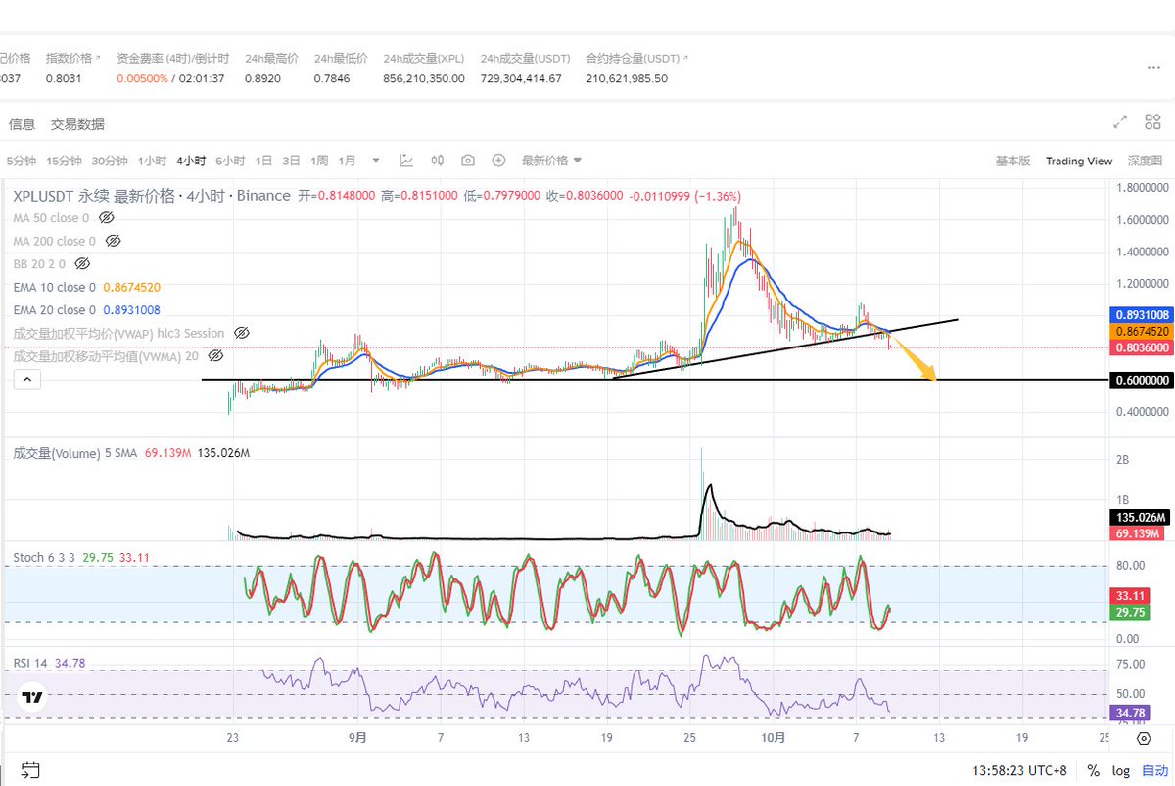Collapse the indicator legend with chevron button
The height and width of the screenshot is (786, 1175).
point(26,379)
